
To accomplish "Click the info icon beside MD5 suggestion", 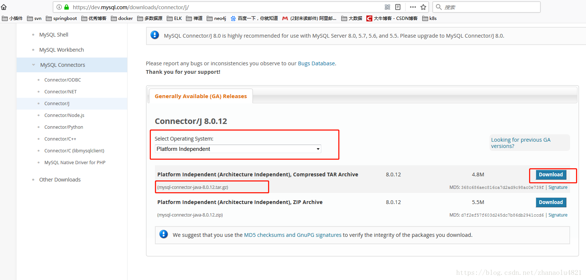I will [x=163, y=234].
